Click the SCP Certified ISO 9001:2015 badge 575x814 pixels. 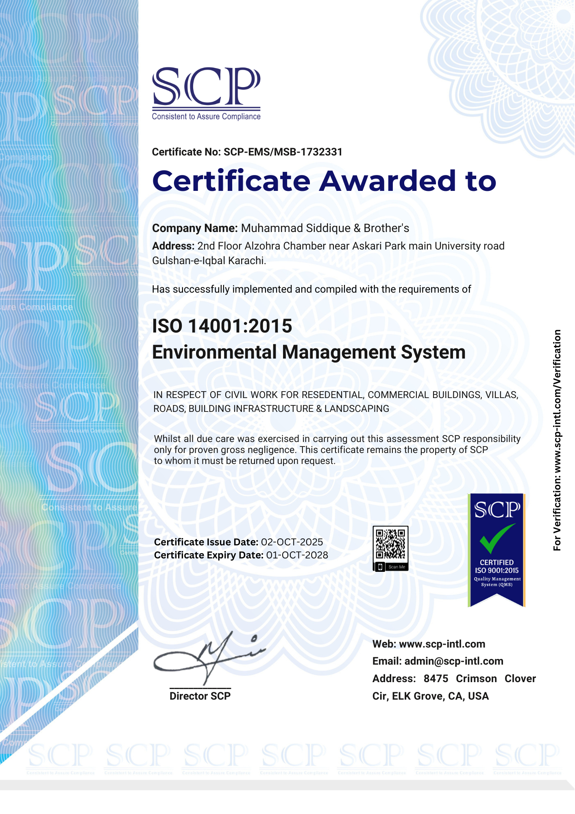[x=497, y=550]
